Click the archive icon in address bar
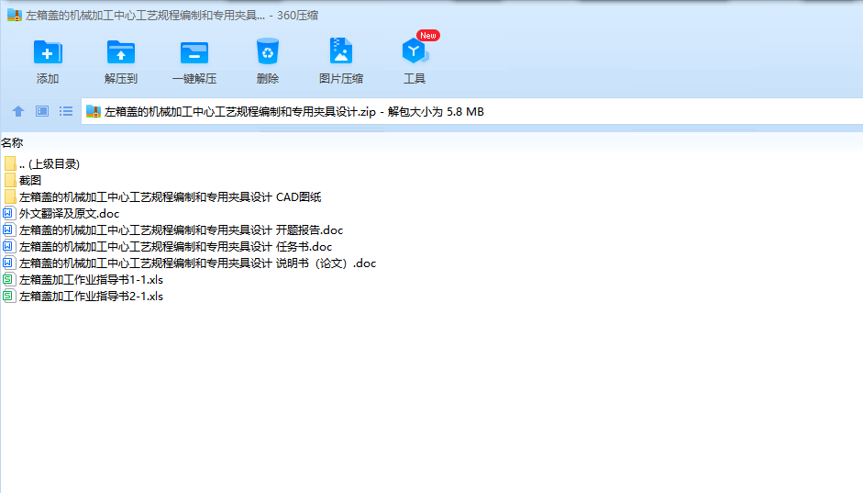Viewport: 863px width, 493px height. [x=94, y=111]
